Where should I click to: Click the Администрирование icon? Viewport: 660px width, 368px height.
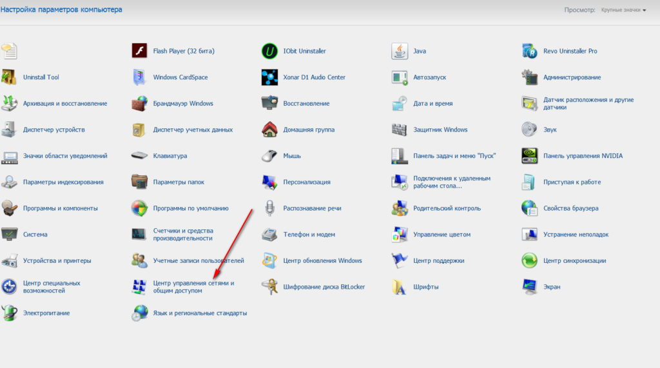(530, 77)
